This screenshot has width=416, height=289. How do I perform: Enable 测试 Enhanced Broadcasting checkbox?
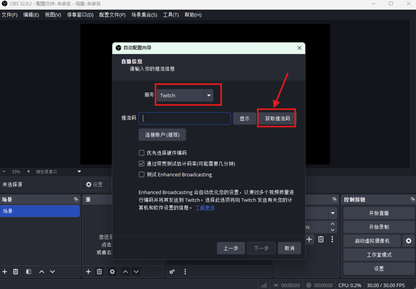[142, 175]
